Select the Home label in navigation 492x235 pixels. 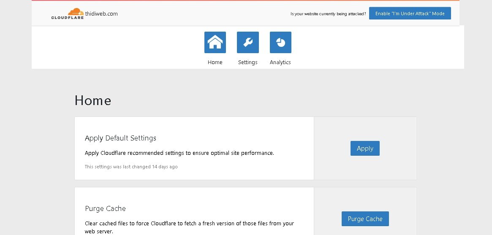215,62
